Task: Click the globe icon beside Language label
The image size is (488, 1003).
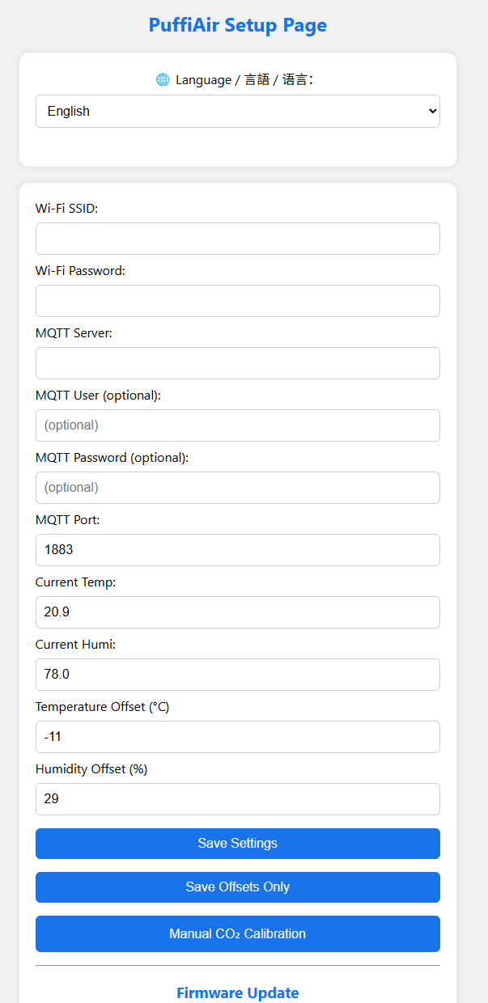Action: (x=163, y=79)
